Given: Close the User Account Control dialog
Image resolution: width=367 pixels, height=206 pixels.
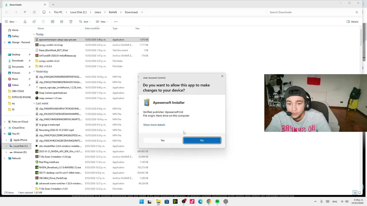Looking at the screenshot, I should (x=222, y=76).
